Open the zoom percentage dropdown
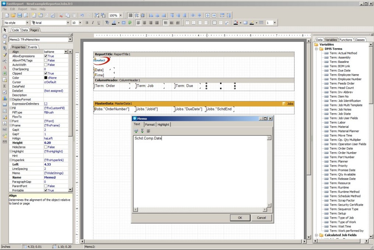This screenshot has width=374, height=250. 120,15
